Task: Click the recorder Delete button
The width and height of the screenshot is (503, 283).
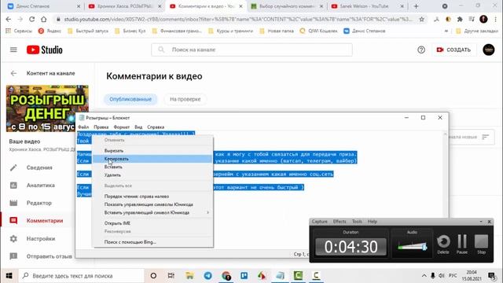Action: tap(443, 244)
